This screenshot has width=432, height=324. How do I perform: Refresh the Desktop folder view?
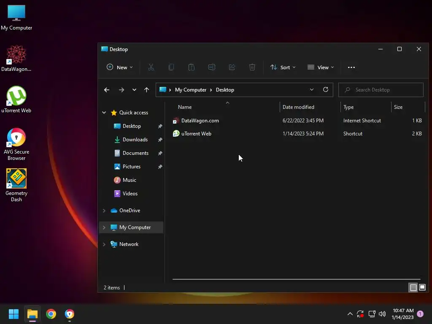[326, 89]
